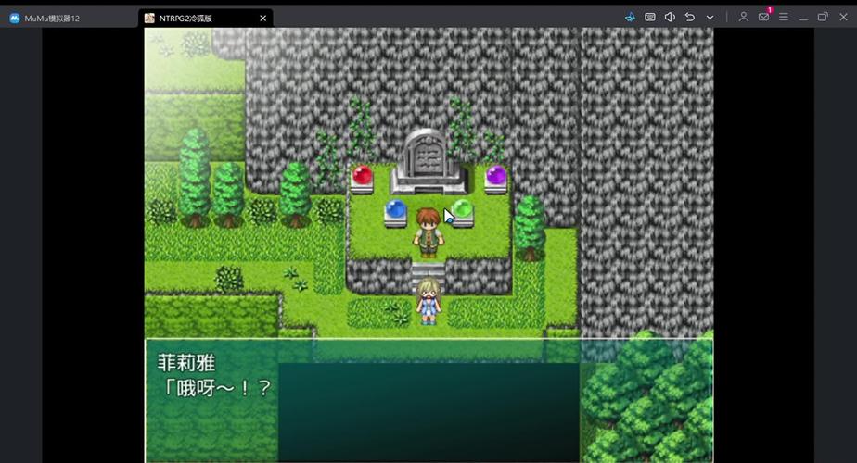This screenshot has width=857, height=463.
Task: Expand the toolbar dropdown chevron
Action: (x=710, y=17)
